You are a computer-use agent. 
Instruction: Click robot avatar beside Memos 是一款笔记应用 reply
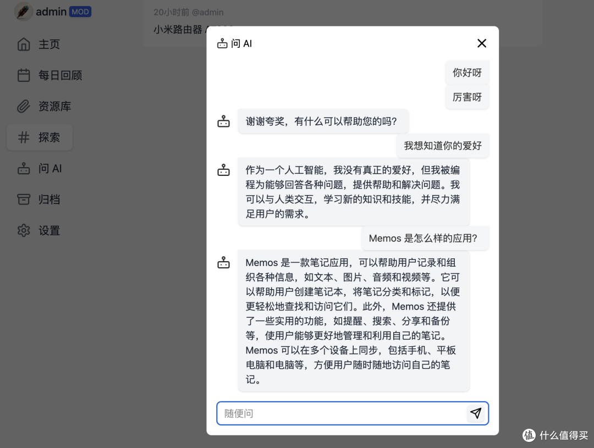click(223, 262)
